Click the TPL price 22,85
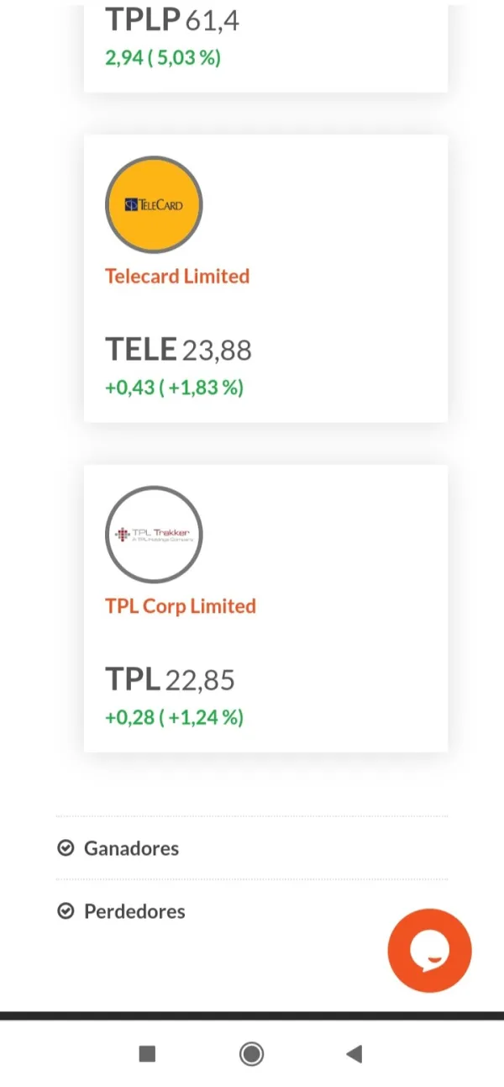 (200, 679)
